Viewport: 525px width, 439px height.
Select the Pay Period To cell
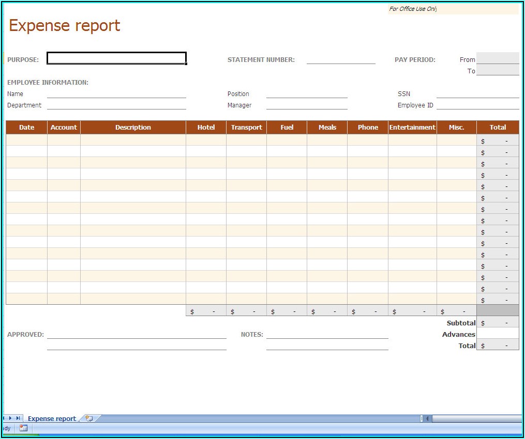(497, 70)
